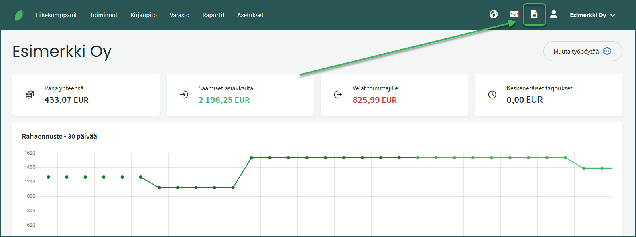Screen dimensions: 636x237
Task: Expand the Esimerkki Oy company dropdown
Action: 592,15
